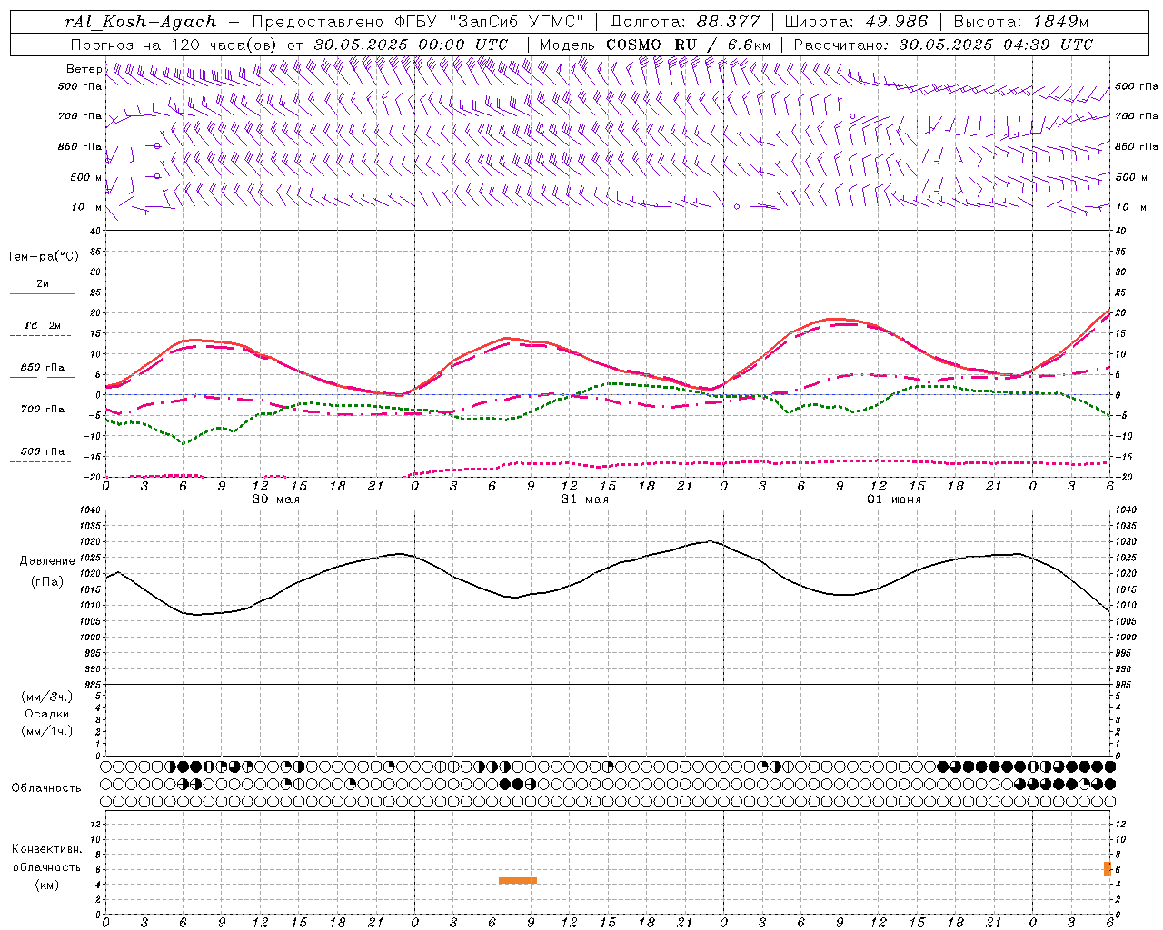
Task: Select the Осадки precipitation label
Action: click(47, 714)
